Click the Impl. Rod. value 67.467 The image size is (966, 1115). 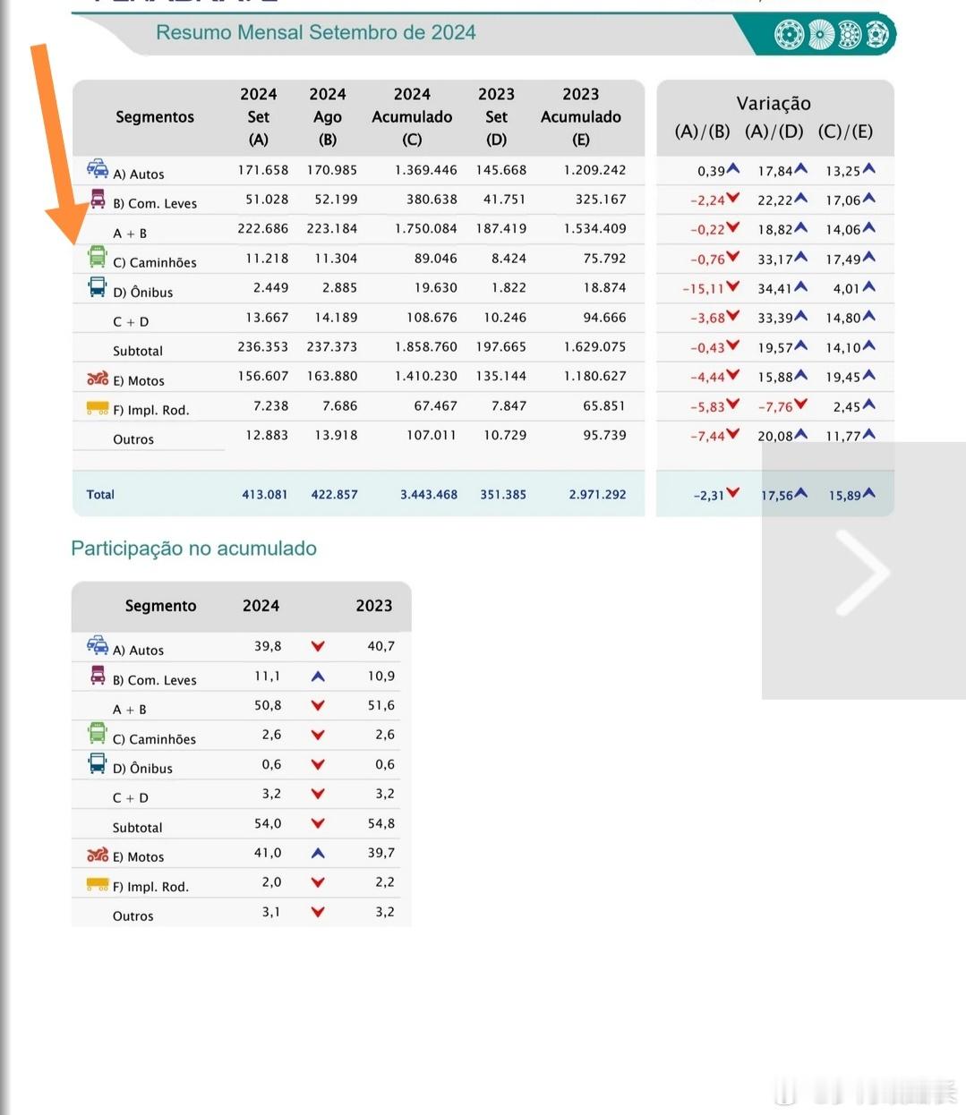coord(436,406)
